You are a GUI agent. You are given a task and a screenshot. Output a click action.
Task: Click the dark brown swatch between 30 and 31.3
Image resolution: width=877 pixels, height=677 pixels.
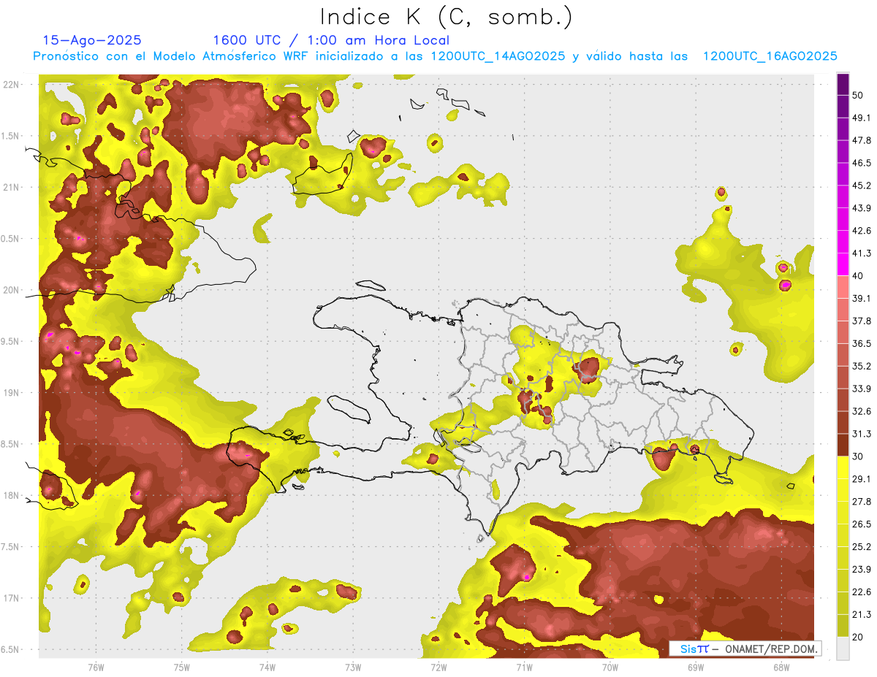click(843, 445)
